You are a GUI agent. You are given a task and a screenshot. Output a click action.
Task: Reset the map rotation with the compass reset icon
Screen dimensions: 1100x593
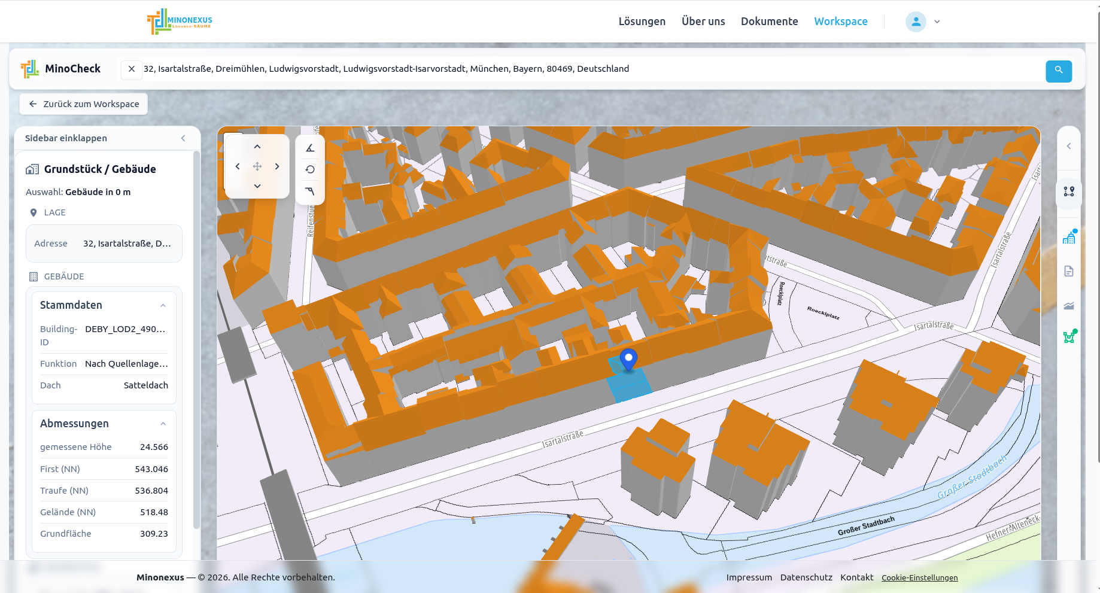click(x=310, y=169)
